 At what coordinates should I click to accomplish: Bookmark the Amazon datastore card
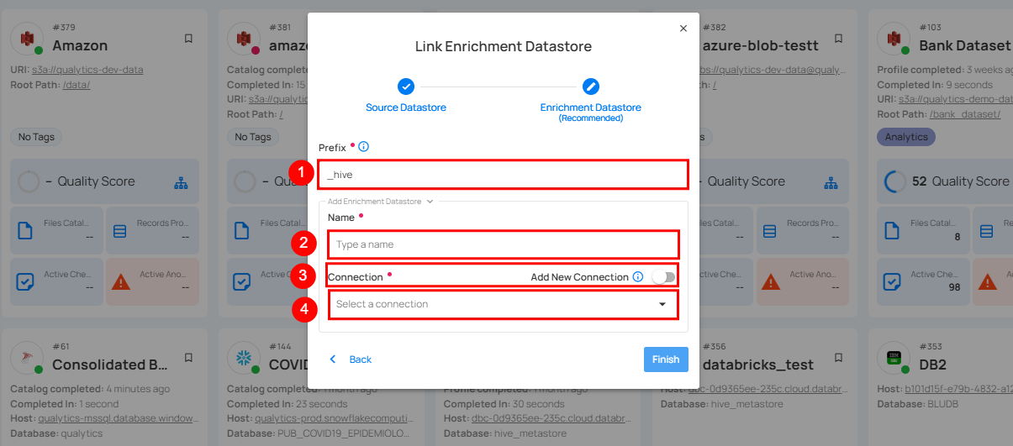point(188,39)
